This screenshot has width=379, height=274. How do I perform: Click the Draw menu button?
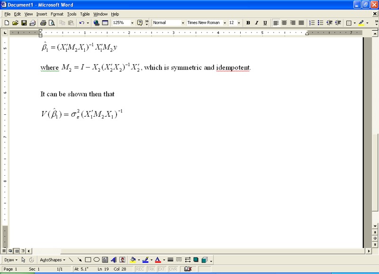click(10, 260)
